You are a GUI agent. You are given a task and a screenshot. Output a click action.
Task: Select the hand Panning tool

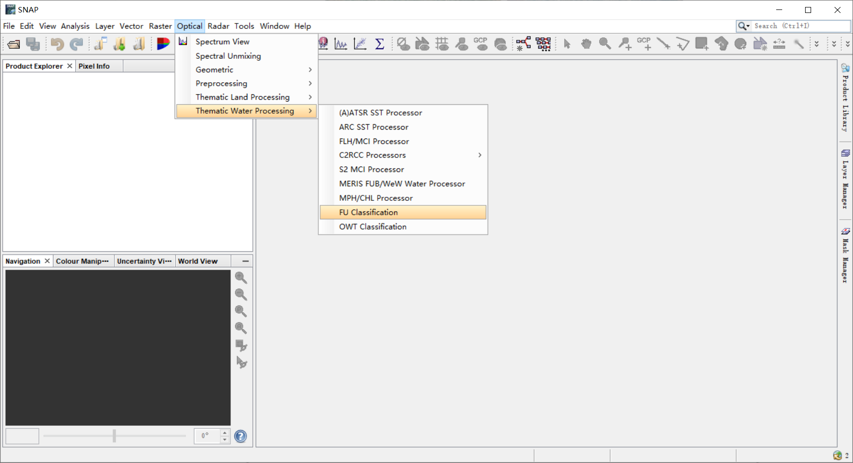point(586,44)
